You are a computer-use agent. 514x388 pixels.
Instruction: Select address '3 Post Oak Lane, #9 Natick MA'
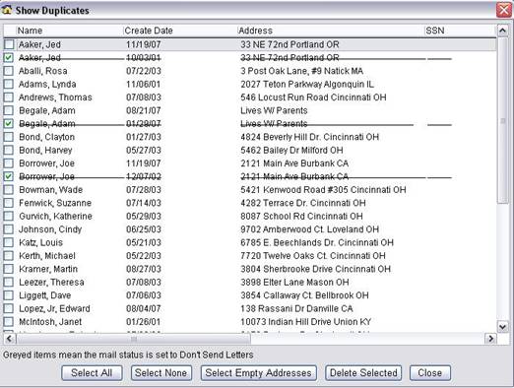[x=301, y=71]
